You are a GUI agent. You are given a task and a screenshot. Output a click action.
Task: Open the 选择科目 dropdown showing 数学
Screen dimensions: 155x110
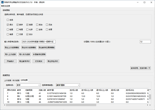click(x=28, y=85)
